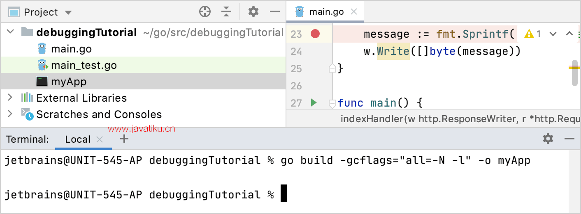This screenshot has width=581, height=214.
Task: Click the Scratches and Consoles icon
Action: point(27,114)
